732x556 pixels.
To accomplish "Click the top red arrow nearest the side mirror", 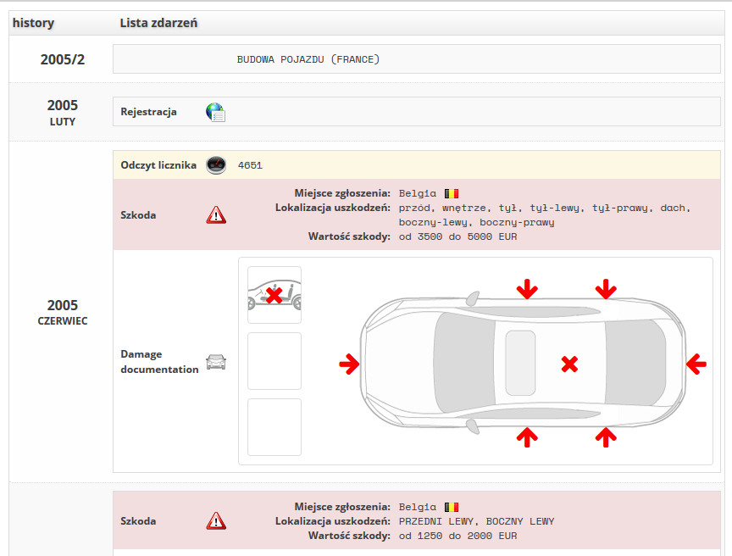I will [x=527, y=290].
